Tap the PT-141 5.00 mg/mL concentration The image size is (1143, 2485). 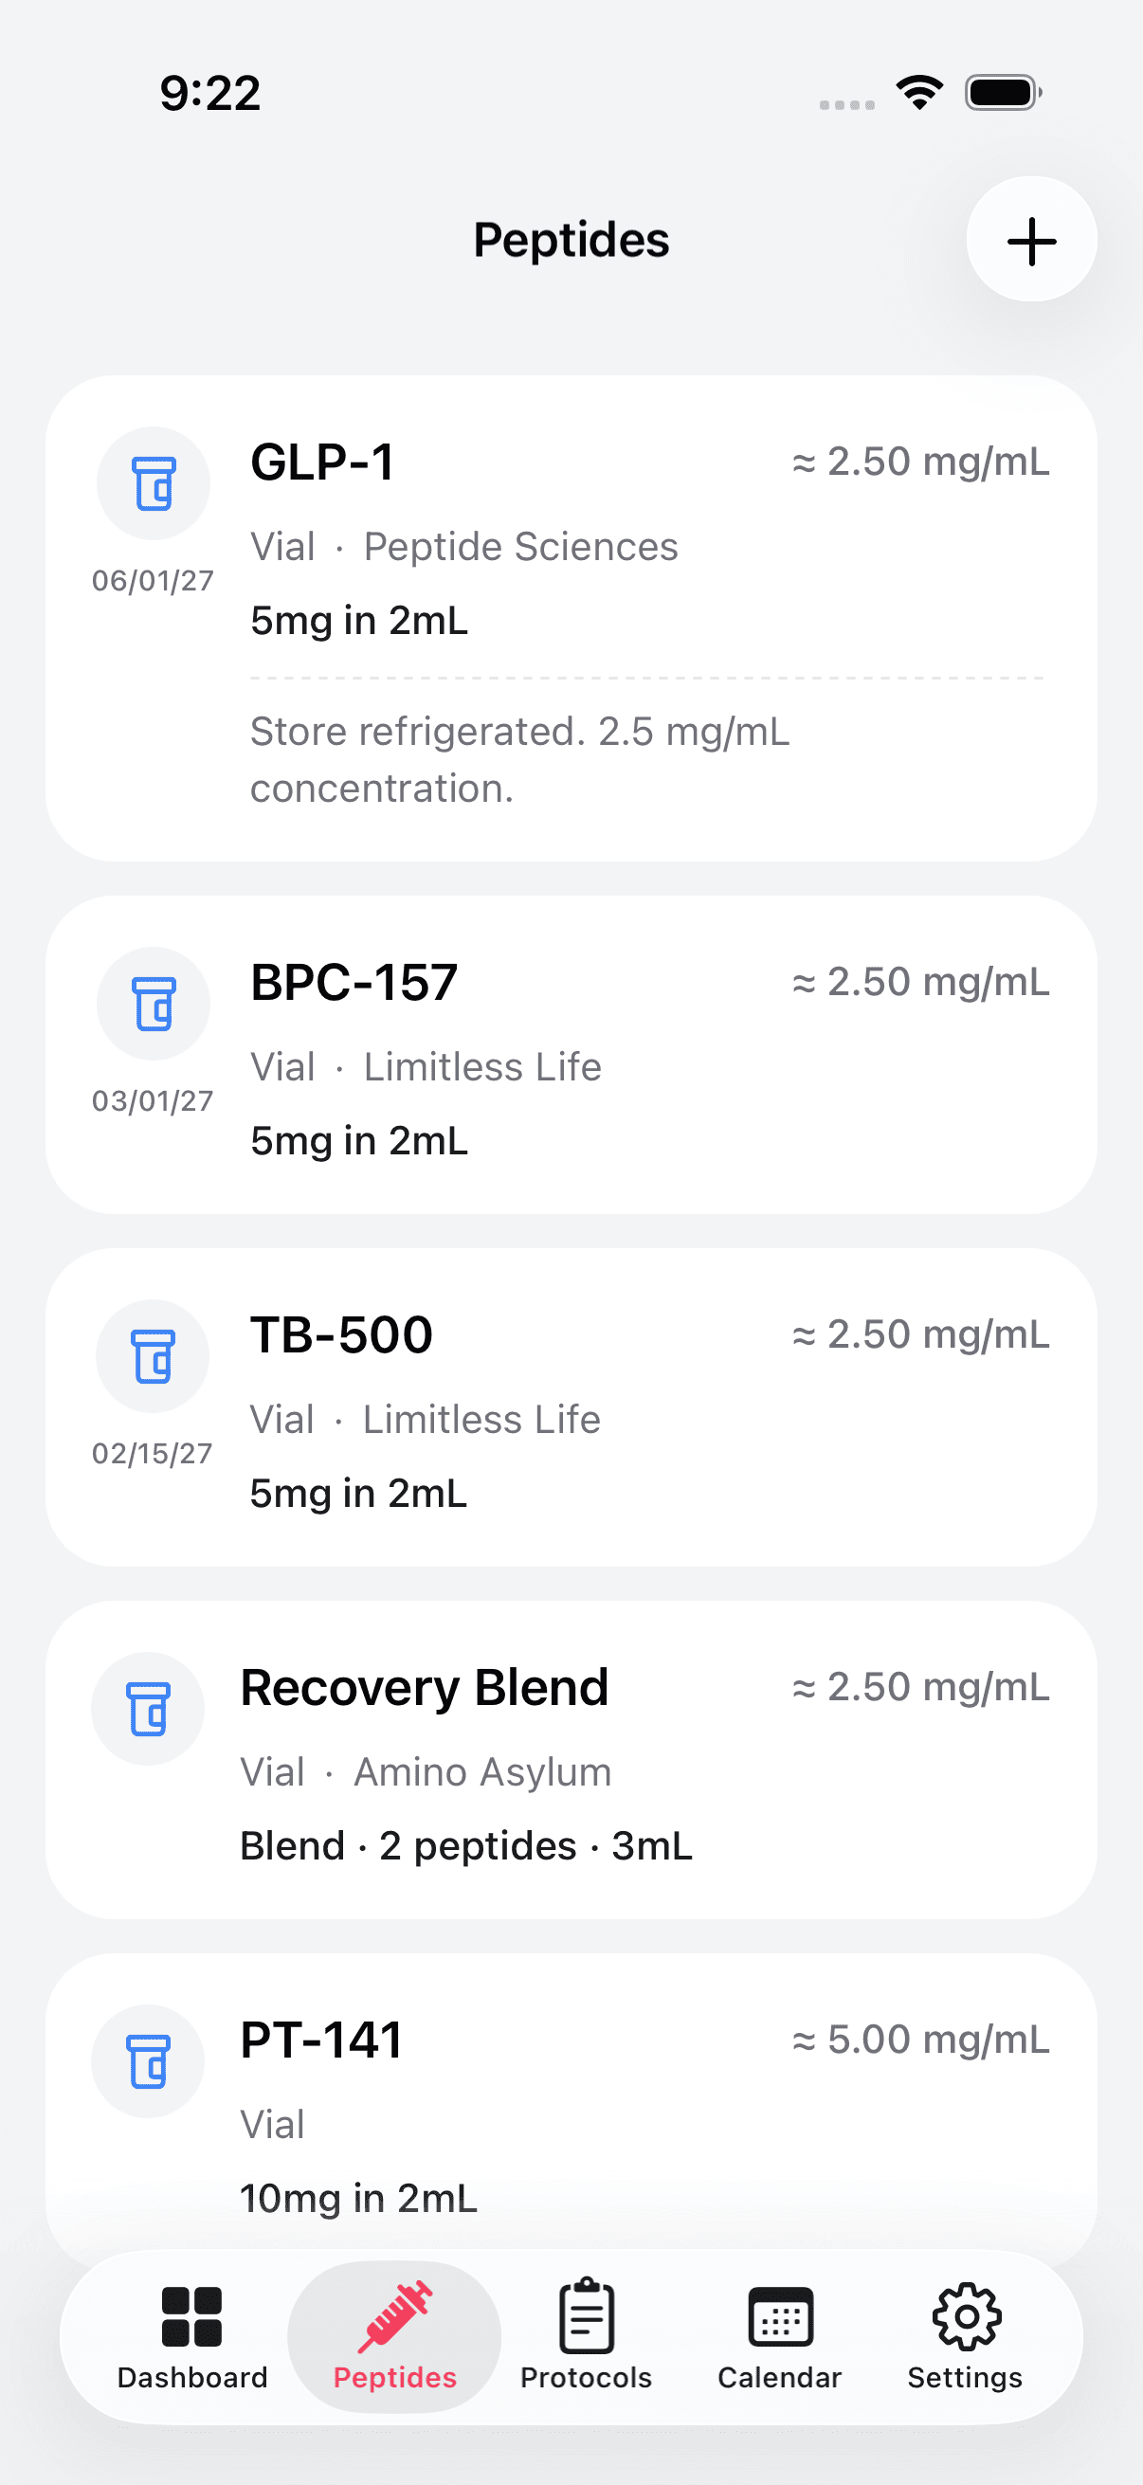[920, 2041]
